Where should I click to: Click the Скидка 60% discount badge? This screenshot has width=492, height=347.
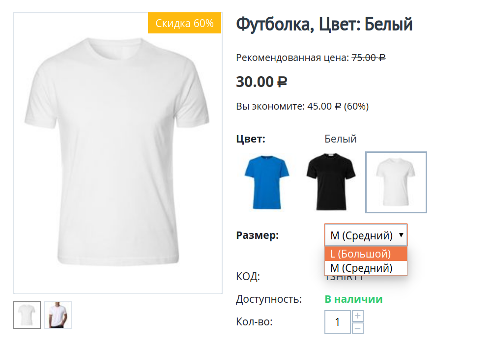click(184, 23)
